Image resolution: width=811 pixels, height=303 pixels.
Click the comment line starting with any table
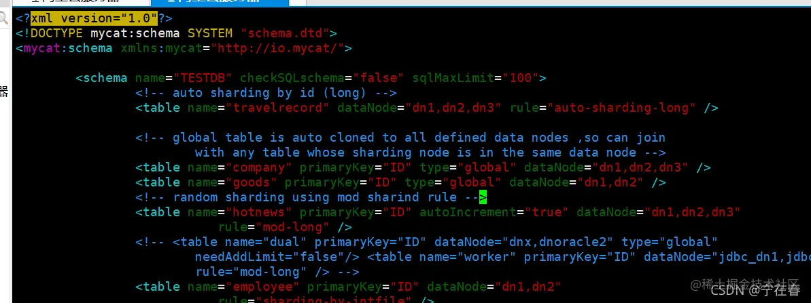(430, 153)
